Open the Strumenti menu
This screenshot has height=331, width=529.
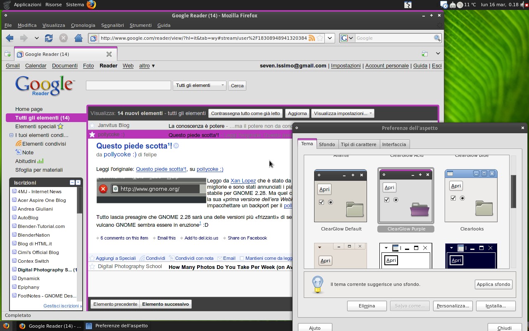[141, 25]
